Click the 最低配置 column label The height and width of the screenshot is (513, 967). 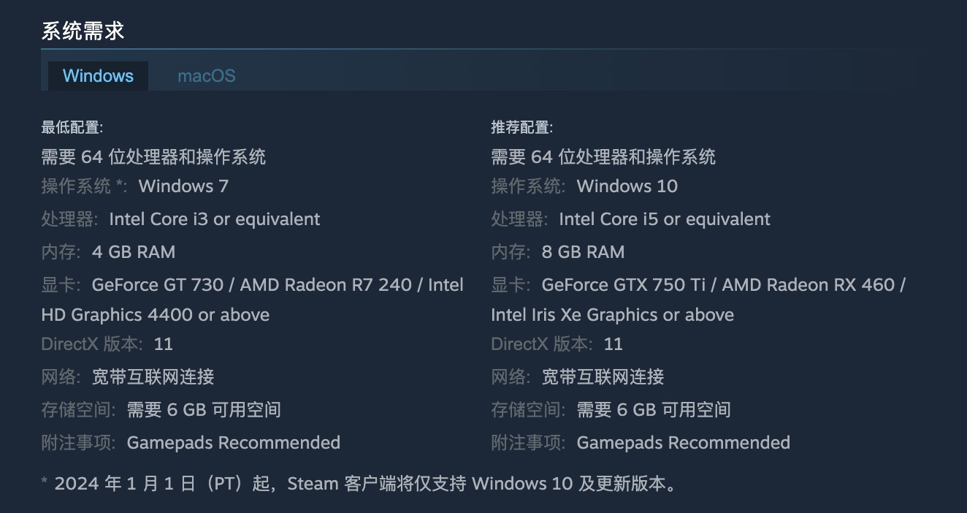coord(72,128)
